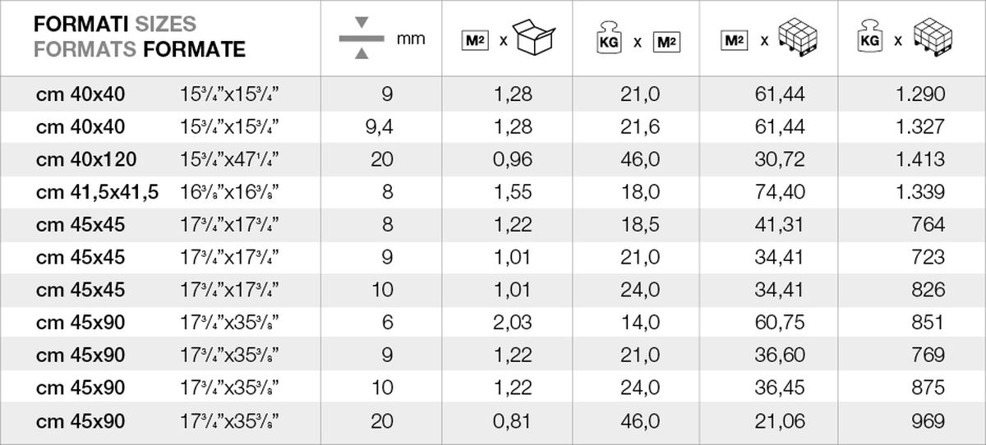Select the cm 40x120 format row label

[x=86, y=159]
